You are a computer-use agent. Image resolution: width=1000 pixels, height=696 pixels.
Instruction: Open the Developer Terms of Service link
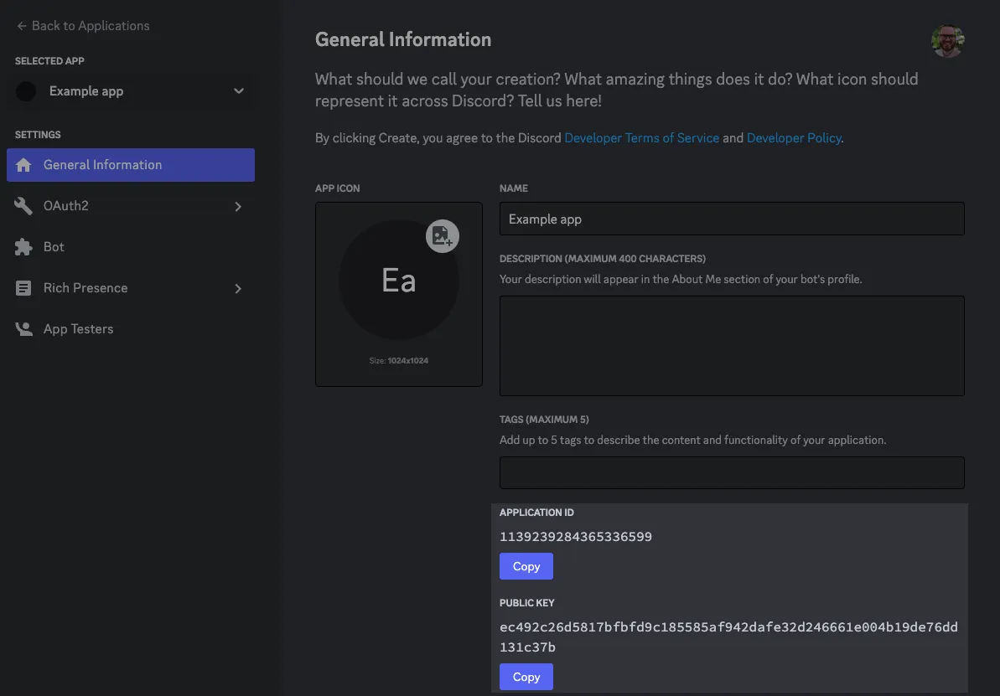click(x=641, y=138)
